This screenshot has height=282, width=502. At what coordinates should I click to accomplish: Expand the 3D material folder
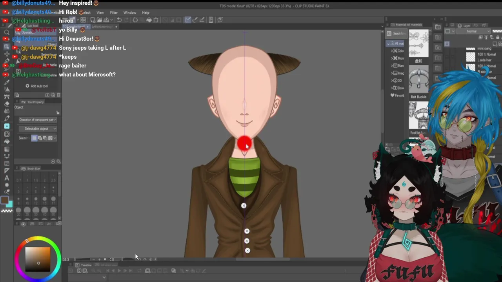click(392, 80)
